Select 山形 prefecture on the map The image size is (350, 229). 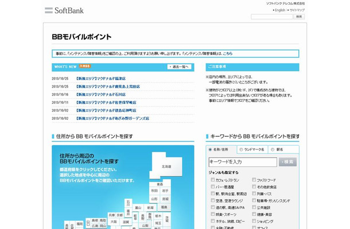coord(154,199)
